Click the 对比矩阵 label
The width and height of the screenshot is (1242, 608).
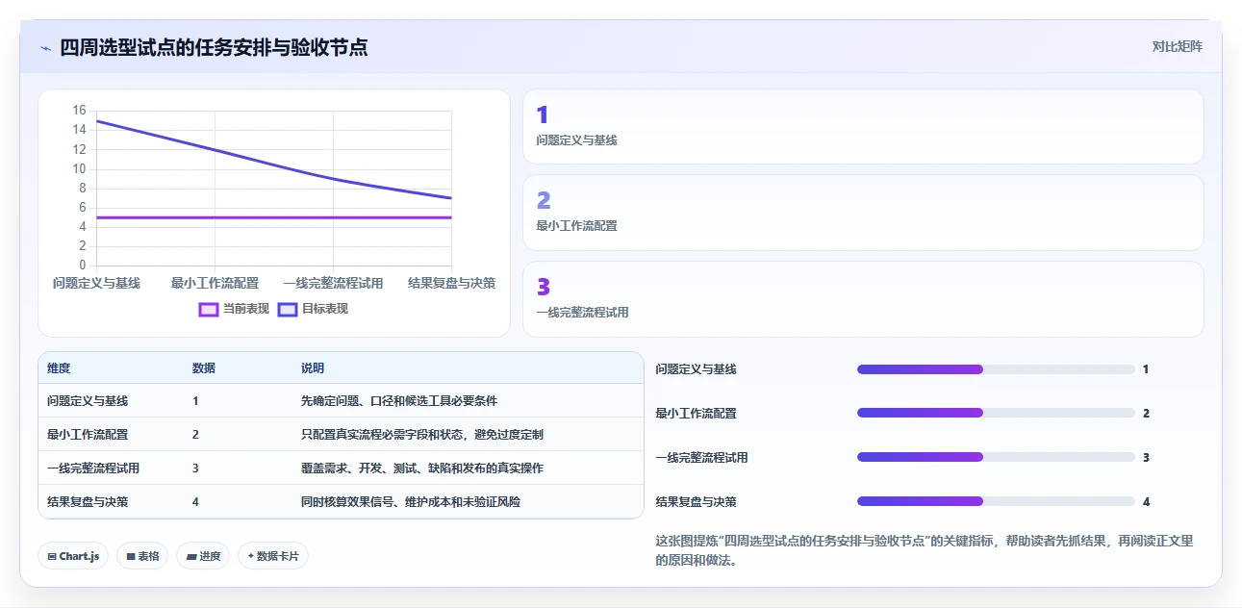click(1178, 46)
